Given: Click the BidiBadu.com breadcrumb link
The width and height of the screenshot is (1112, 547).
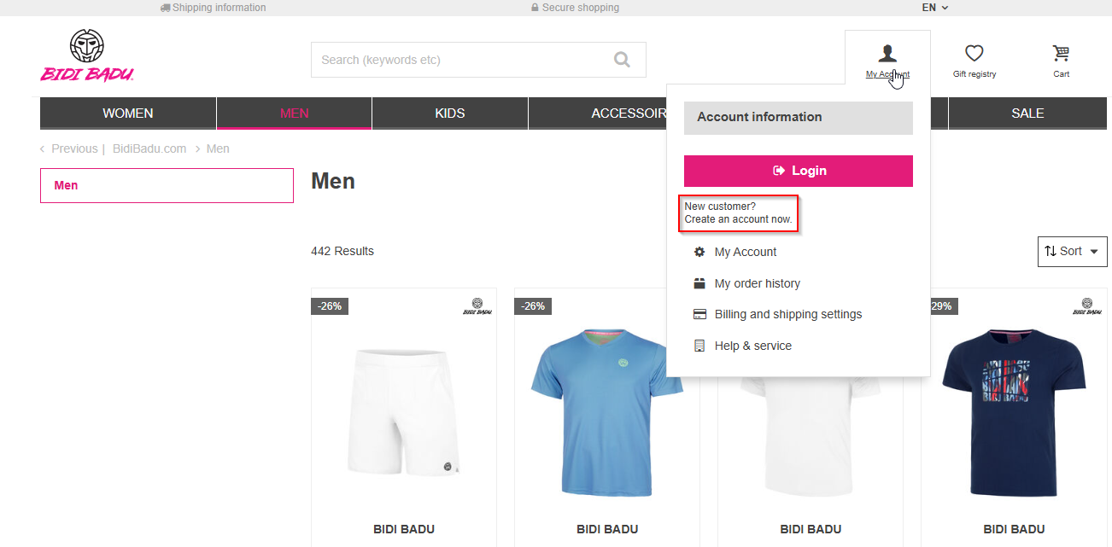Looking at the screenshot, I should (149, 148).
